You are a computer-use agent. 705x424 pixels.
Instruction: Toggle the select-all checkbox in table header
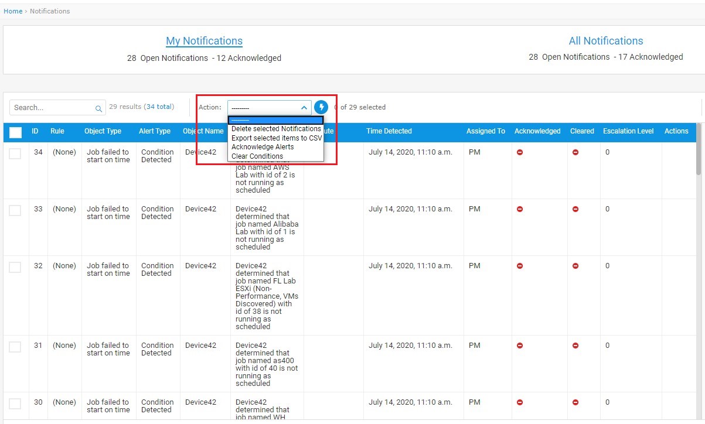16,132
